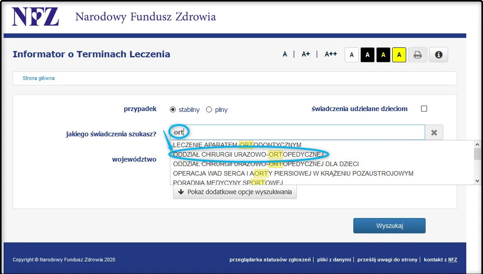Click the print icon
483x274 pixels.
(x=417, y=54)
